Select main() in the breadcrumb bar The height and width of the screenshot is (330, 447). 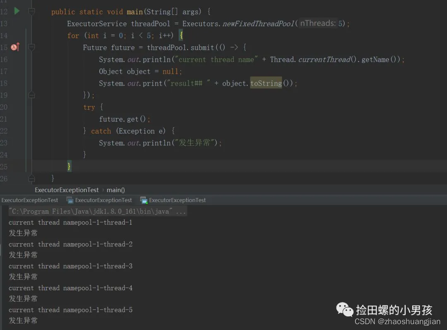coord(116,190)
